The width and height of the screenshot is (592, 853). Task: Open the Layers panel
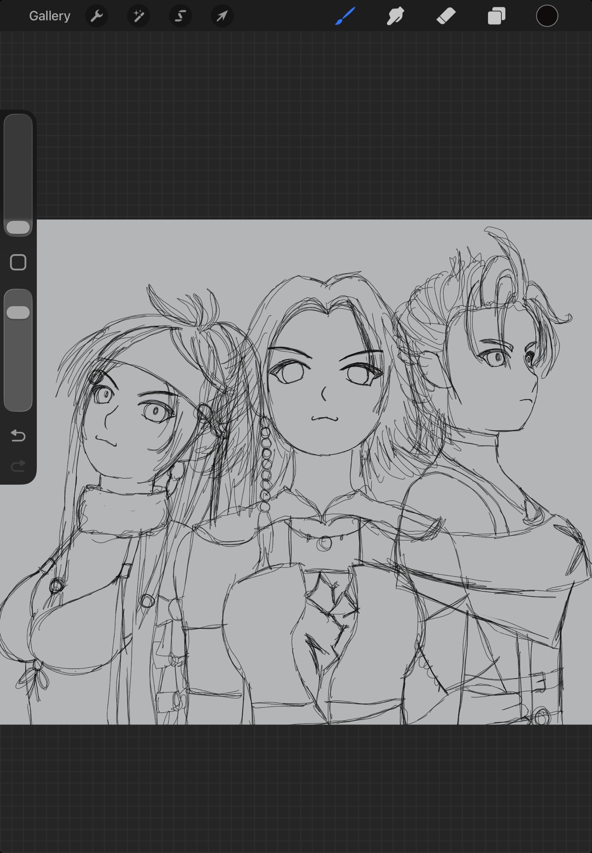[x=496, y=16]
